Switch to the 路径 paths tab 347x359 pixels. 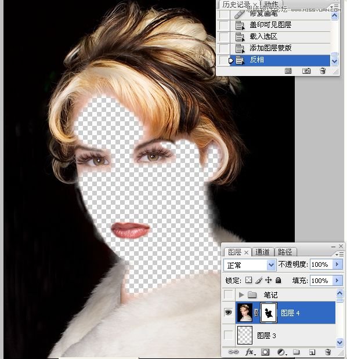point(285,252)
